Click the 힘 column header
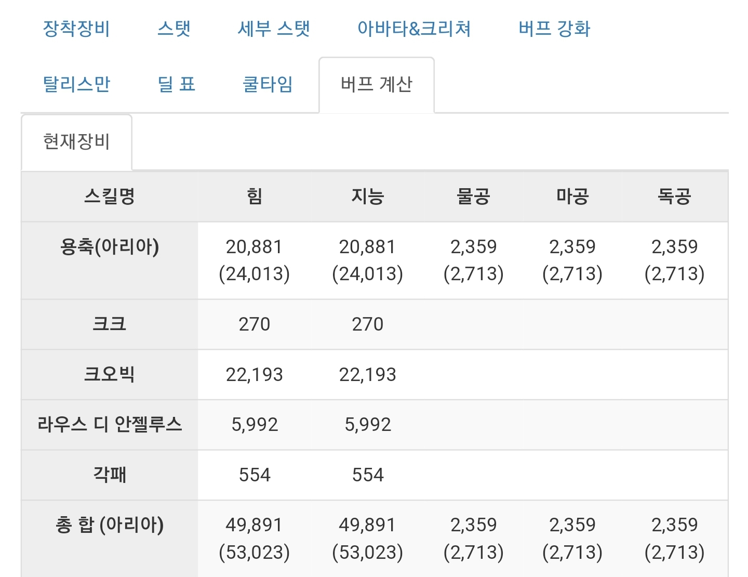748x577 pixels. [254, 196]
